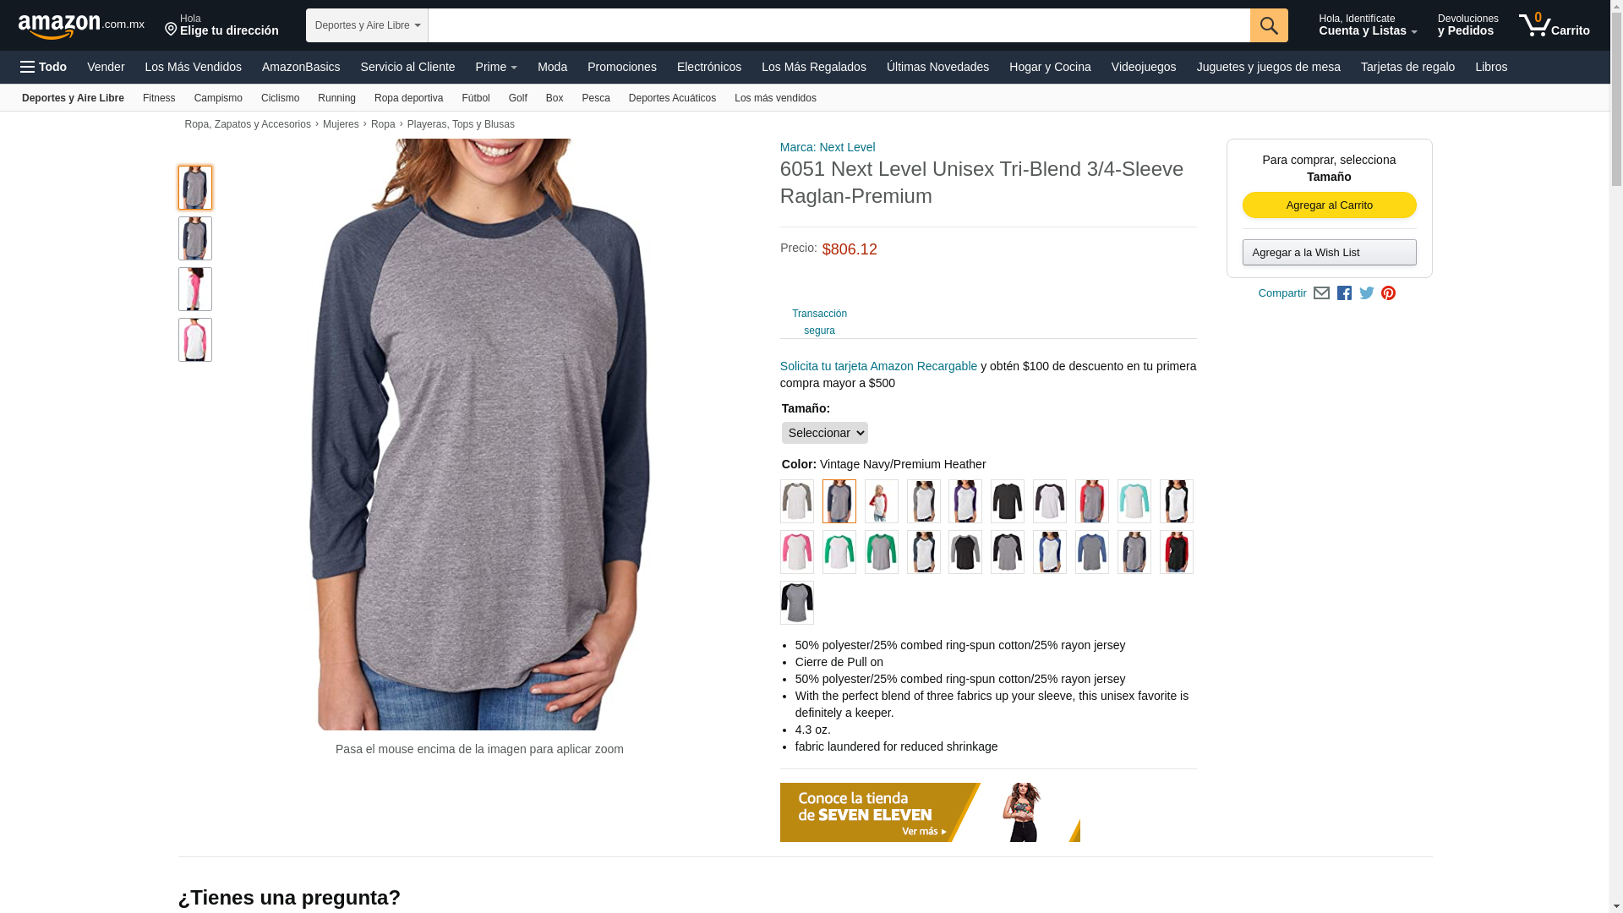Open the Tamaño Seleccionar dropdown
Image resolution: width=1623 pixels, height=913 pixels.
825,433
